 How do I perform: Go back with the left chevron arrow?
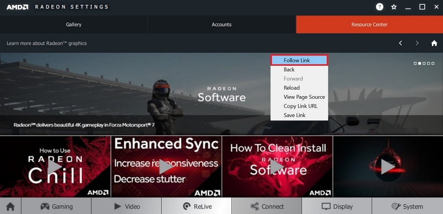pyautogui.click(x=400, y=43)
